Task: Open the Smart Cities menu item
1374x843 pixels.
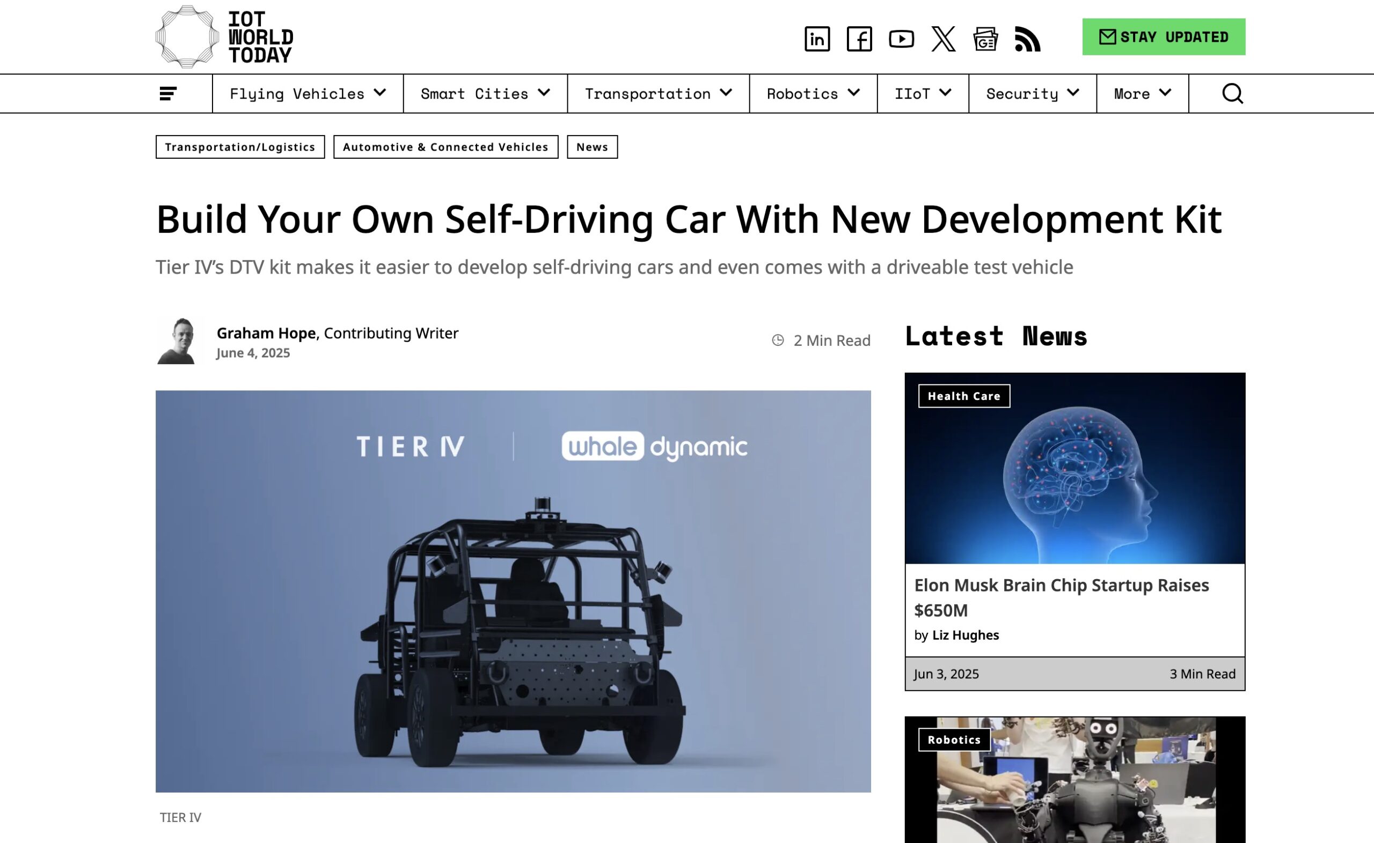Action: (x=474, y=94)
